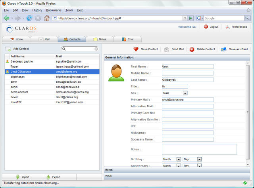Expand the Home section panel

click(177, 170)
